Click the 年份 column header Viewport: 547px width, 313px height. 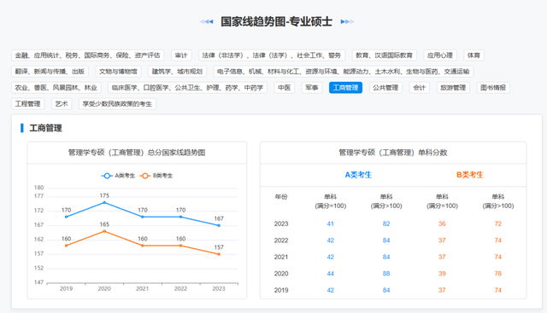pos(281,197)
